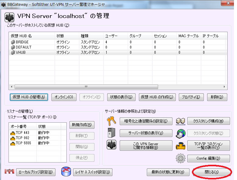Click the TCP 992 listener icon

pyautogui.click(x=13, y=138)
